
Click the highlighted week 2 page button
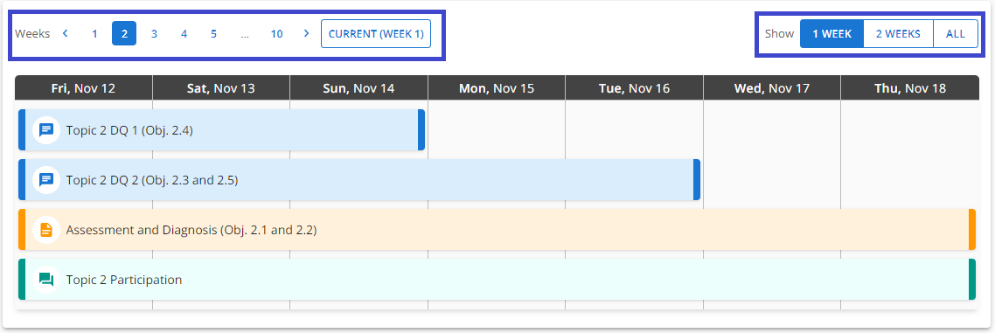[x=124, y=33]
